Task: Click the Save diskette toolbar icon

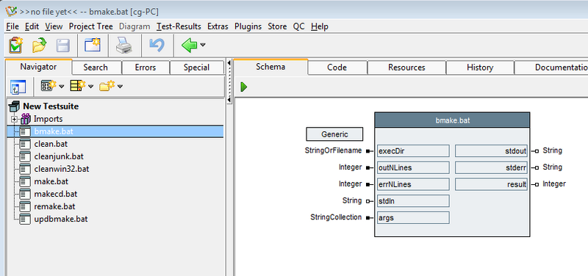Action: (63, 46)
